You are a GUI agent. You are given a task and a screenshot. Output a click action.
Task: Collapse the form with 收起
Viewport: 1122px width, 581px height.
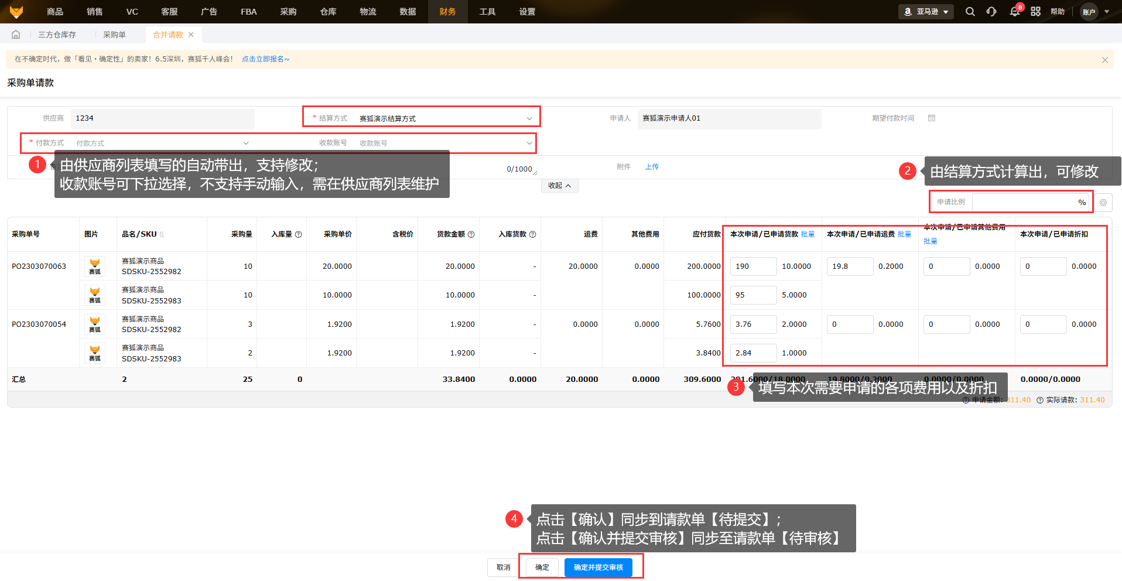[559, 186]
